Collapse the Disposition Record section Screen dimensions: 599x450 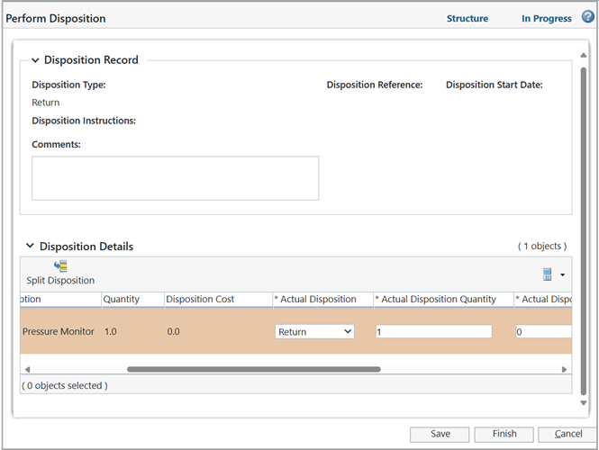pyautogui.click(x=35, y=60)
